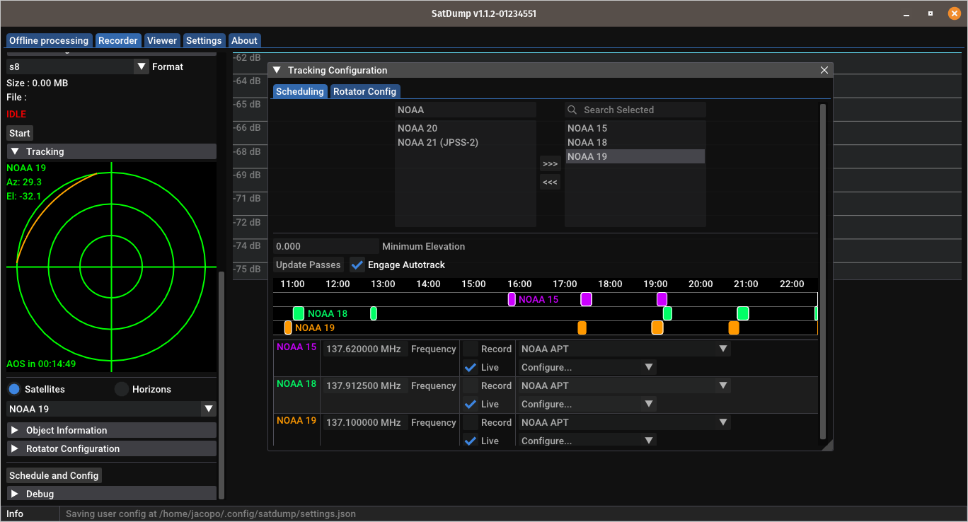Select NOAA 19 in selected list
The height and width of the screenshot is (522, 968).
(635, 156)
